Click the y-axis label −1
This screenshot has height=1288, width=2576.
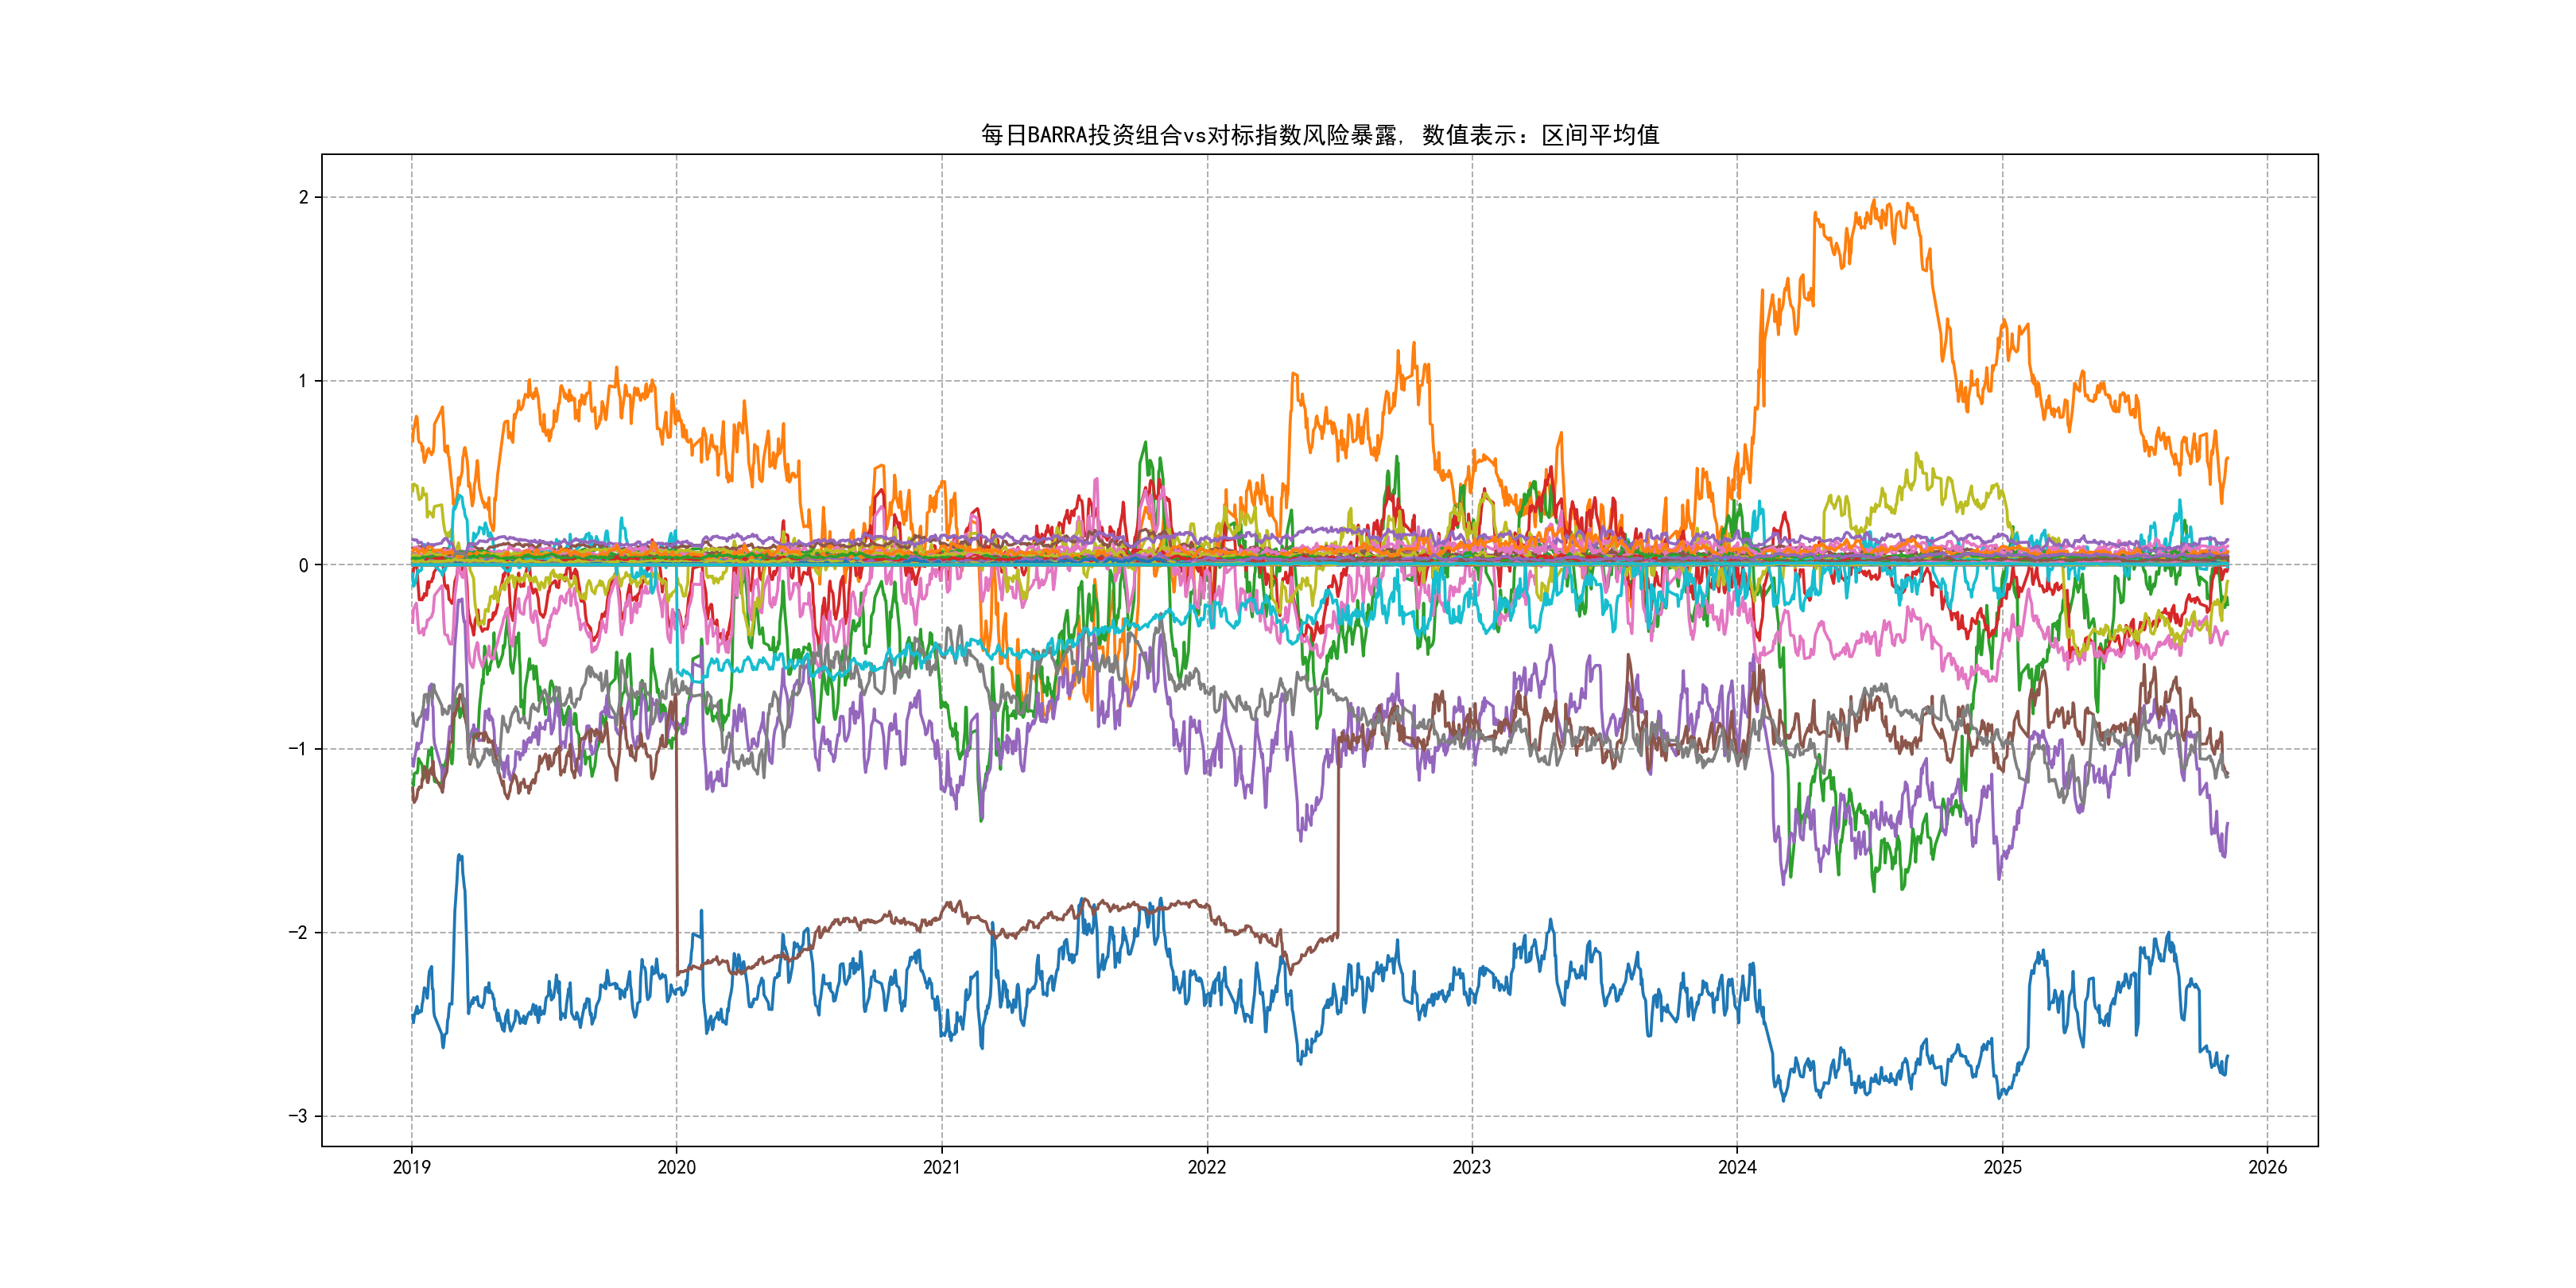coord(298,749)
